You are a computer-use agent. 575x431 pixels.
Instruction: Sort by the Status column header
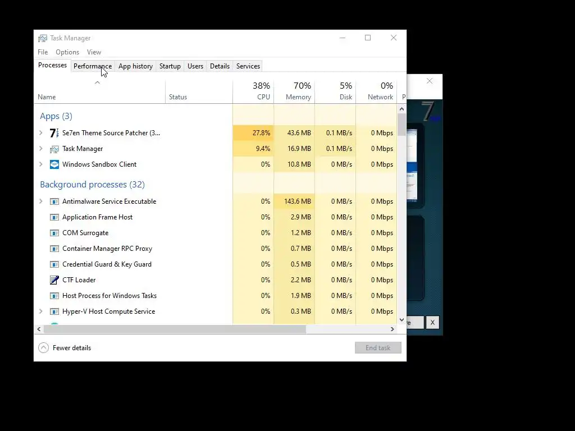199,91
